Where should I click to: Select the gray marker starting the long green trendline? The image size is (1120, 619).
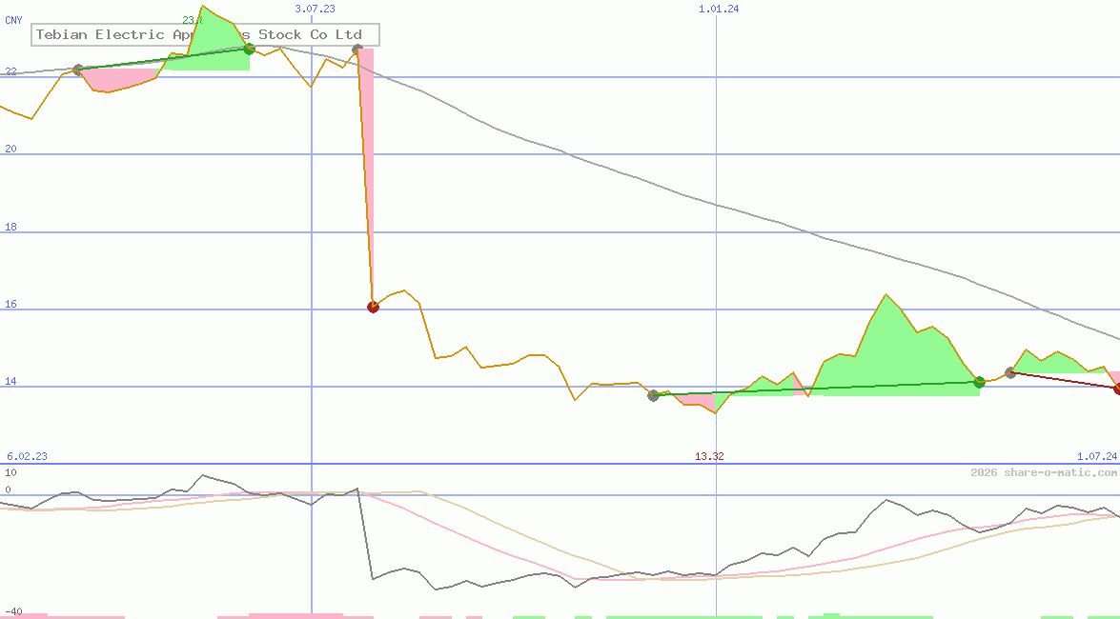(x=653, y=395)
